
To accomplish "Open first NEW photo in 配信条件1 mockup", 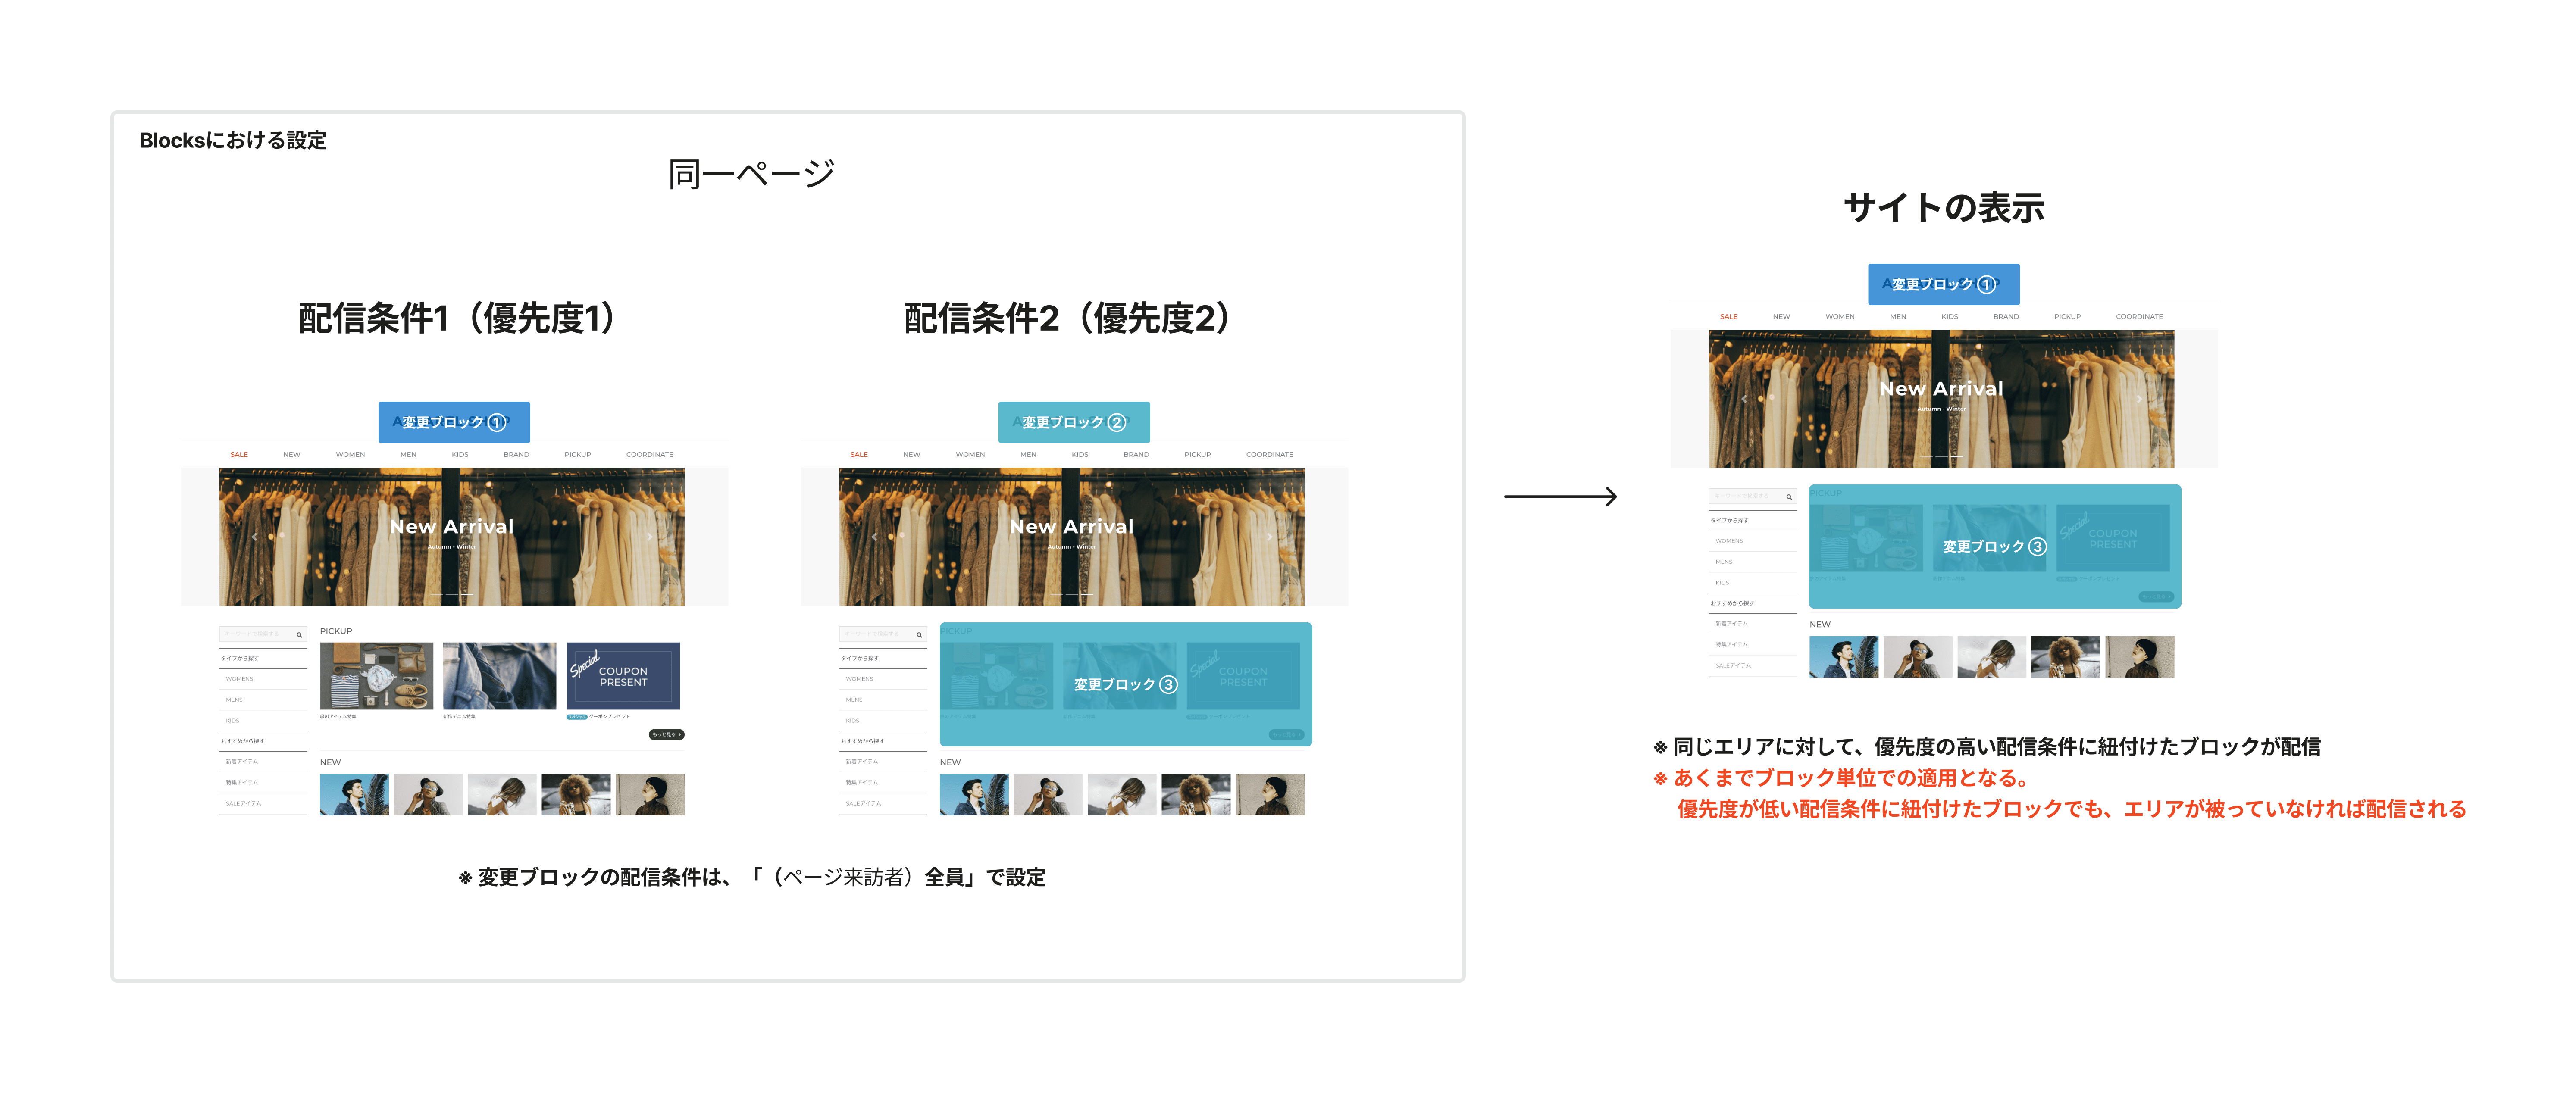I will [x=354, y=795].
